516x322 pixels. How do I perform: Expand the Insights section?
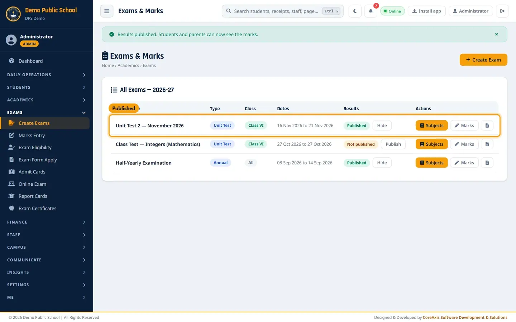pos(47,272)
